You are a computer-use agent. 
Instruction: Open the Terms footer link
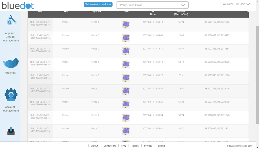click(x=135, y=146)
